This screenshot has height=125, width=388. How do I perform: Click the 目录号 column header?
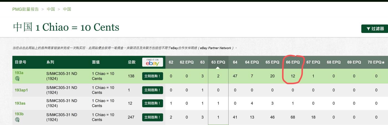pos(21,62)
